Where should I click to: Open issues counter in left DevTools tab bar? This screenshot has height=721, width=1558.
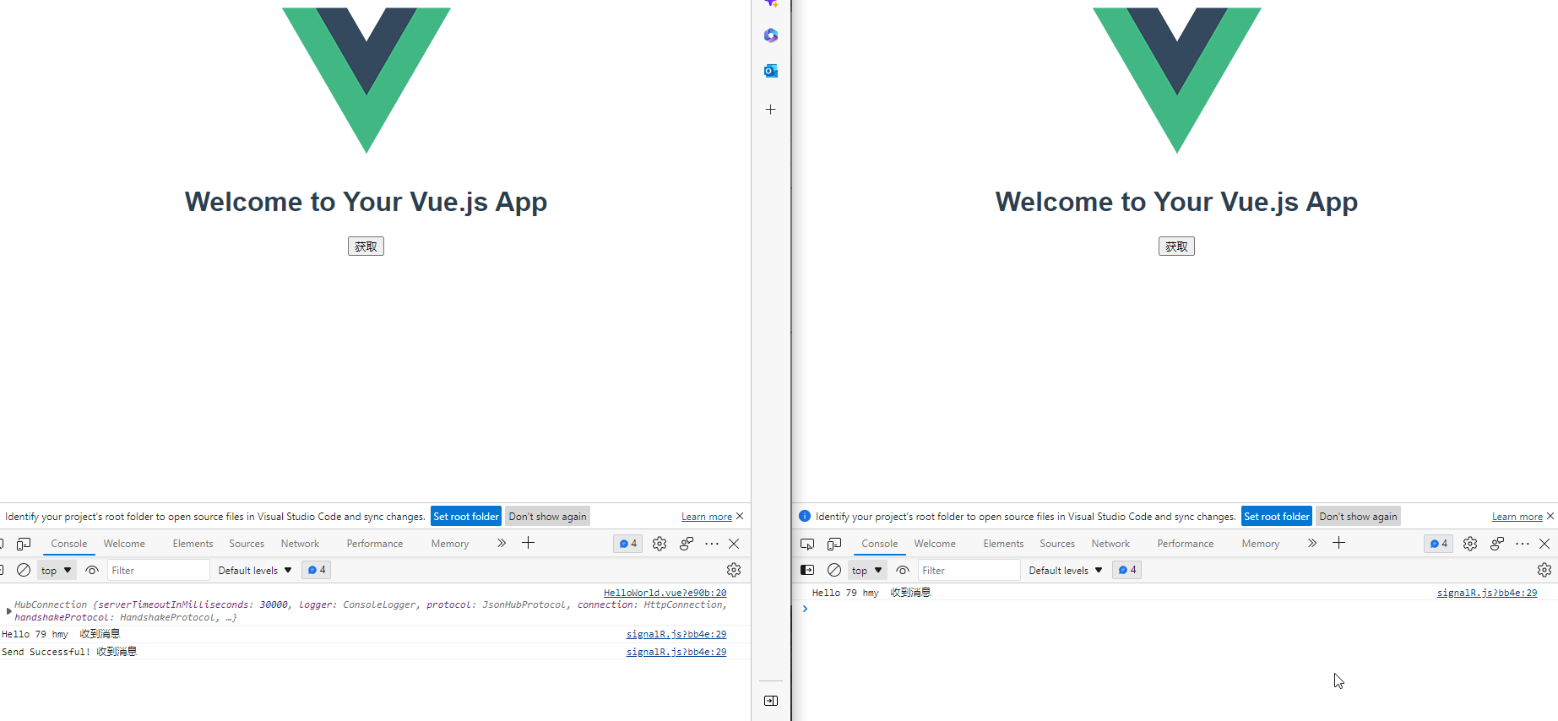(628, 544)
